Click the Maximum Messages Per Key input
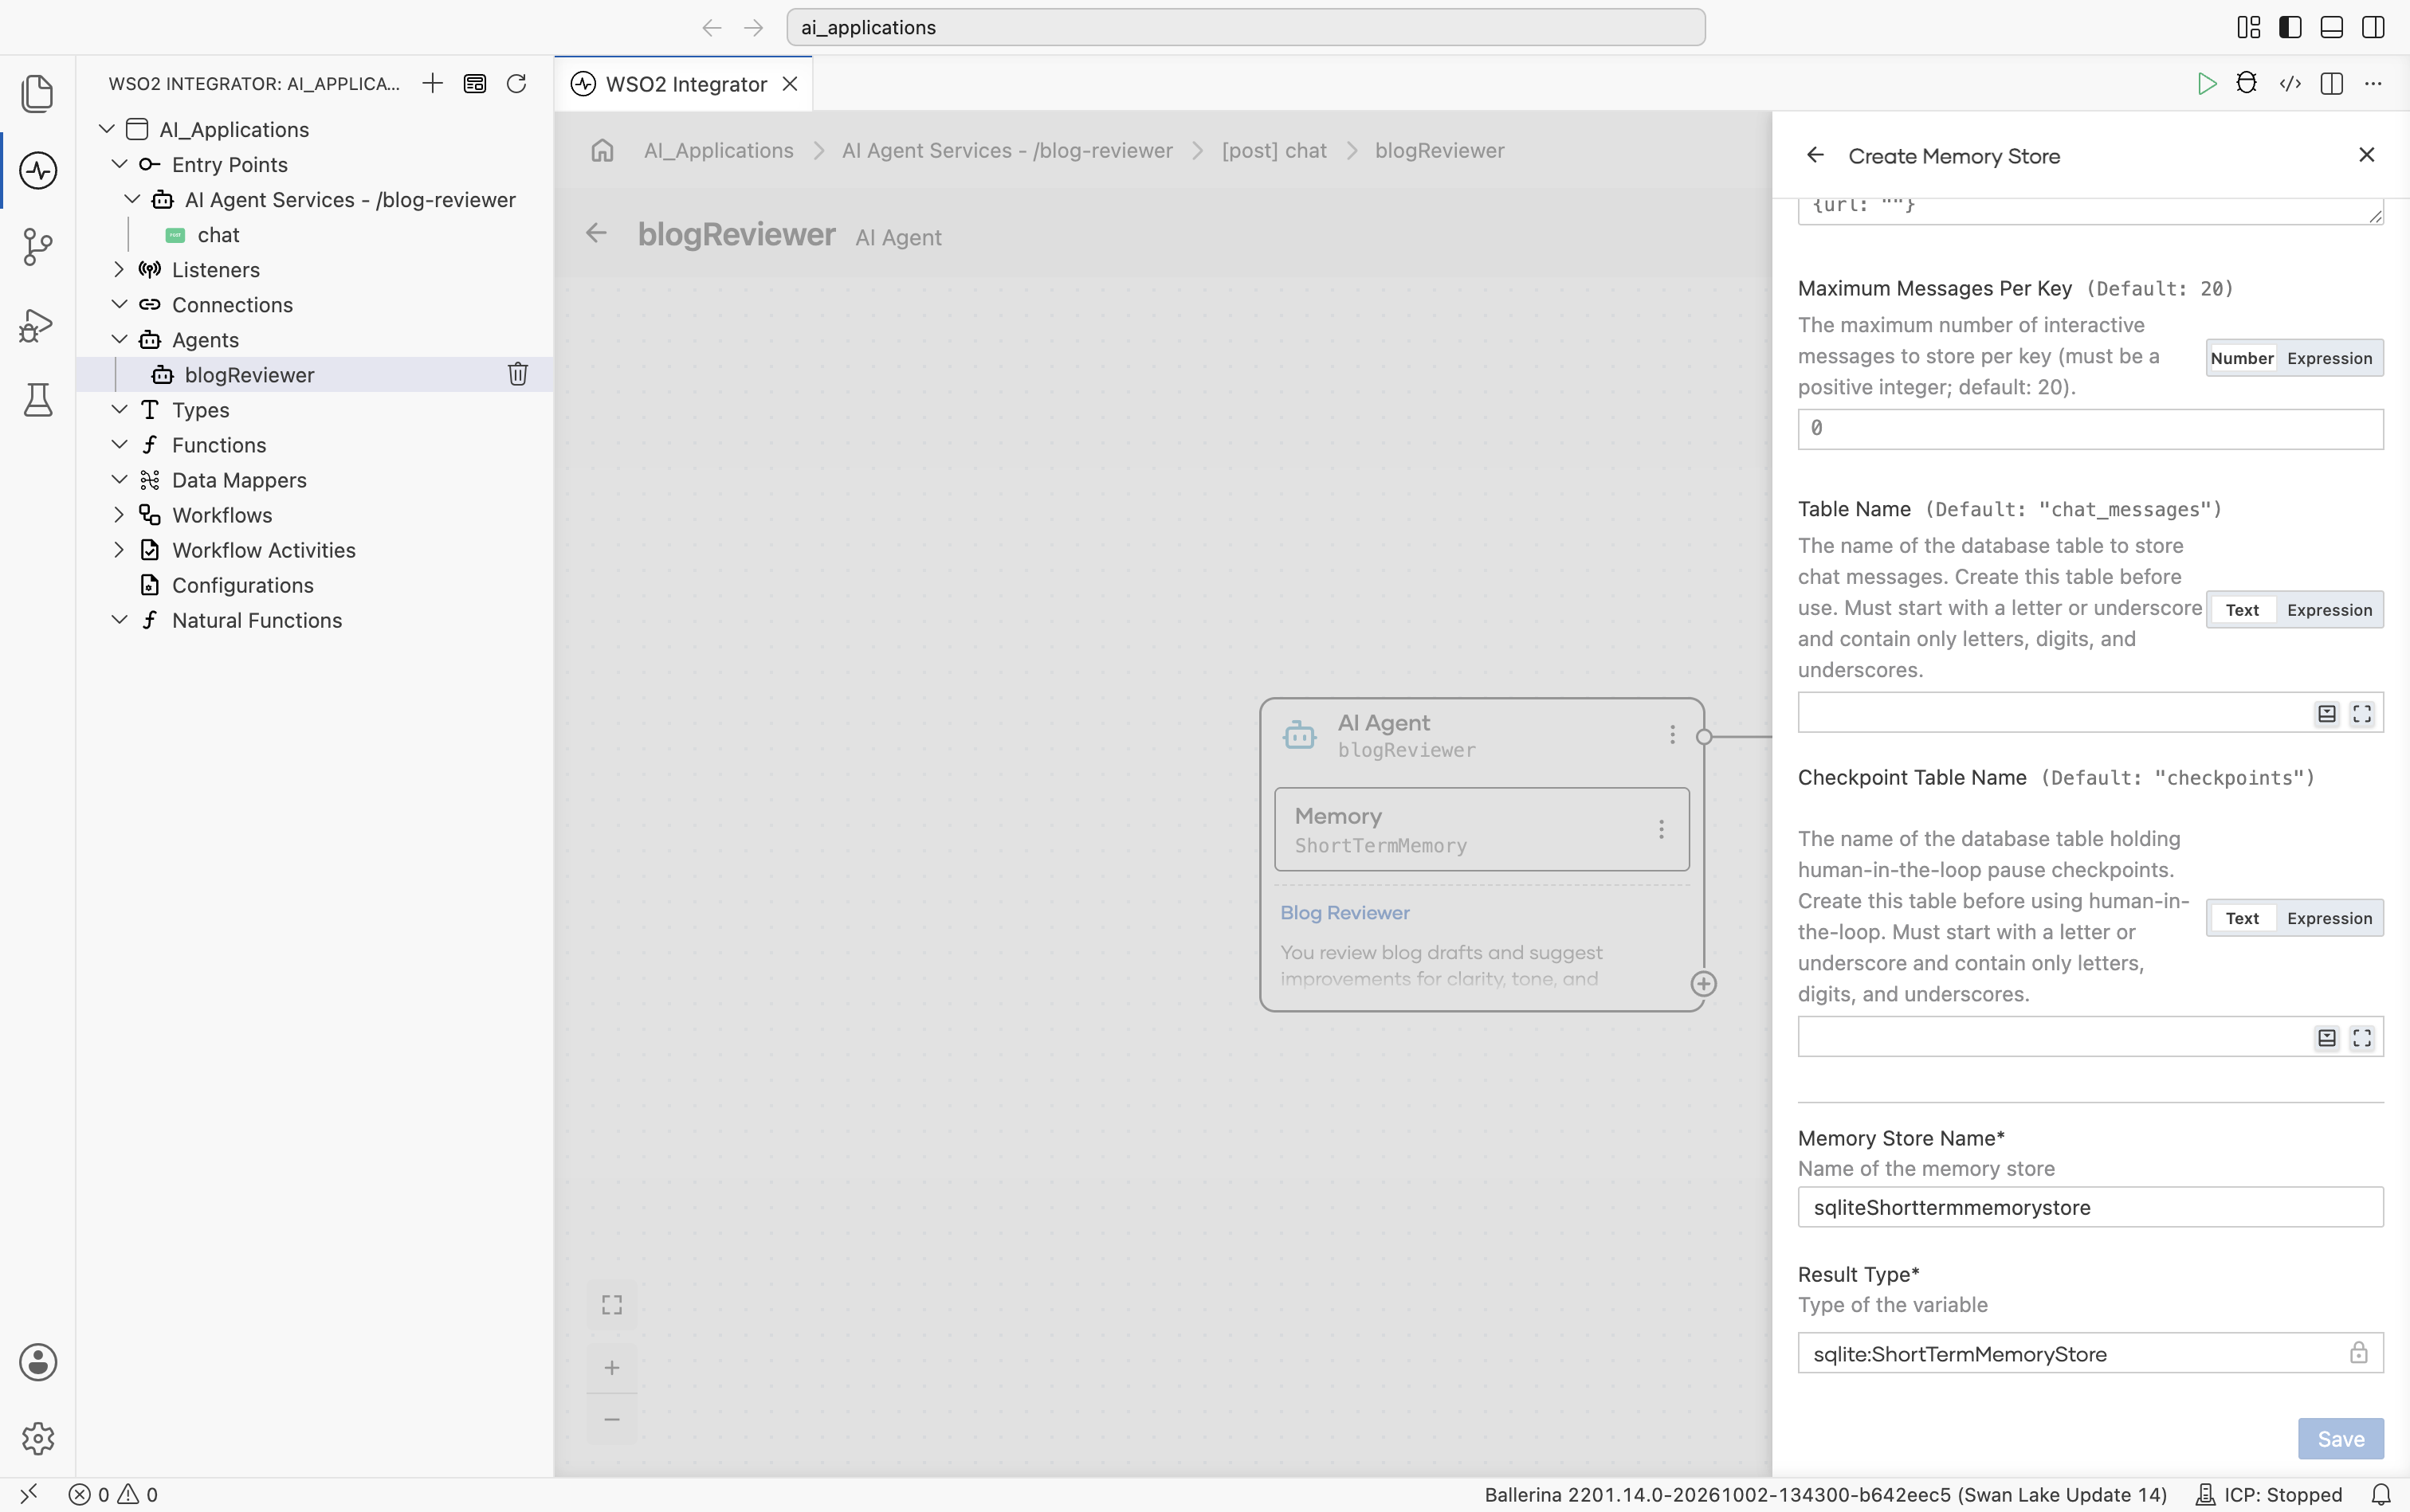 2090,429
